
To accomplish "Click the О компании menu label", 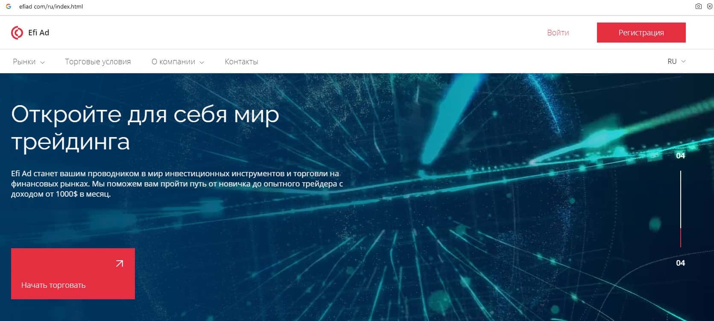I will pyautogui.click(x=173, y=62).
